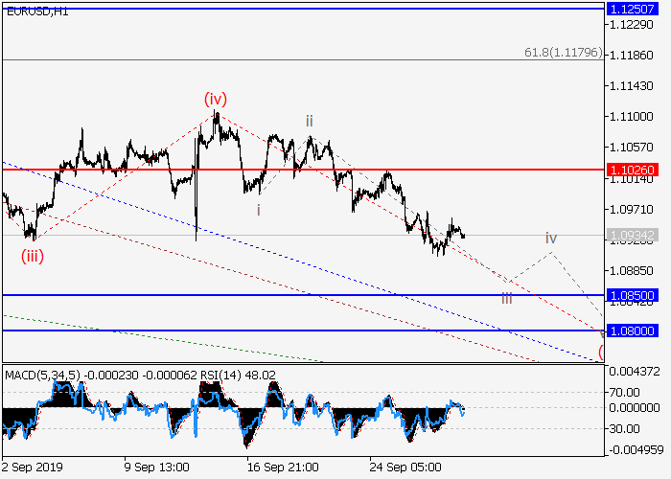Click the 2 Sep 2019 date marker
The width and height of the screenshot is (671, 479).
click(35, 468)
